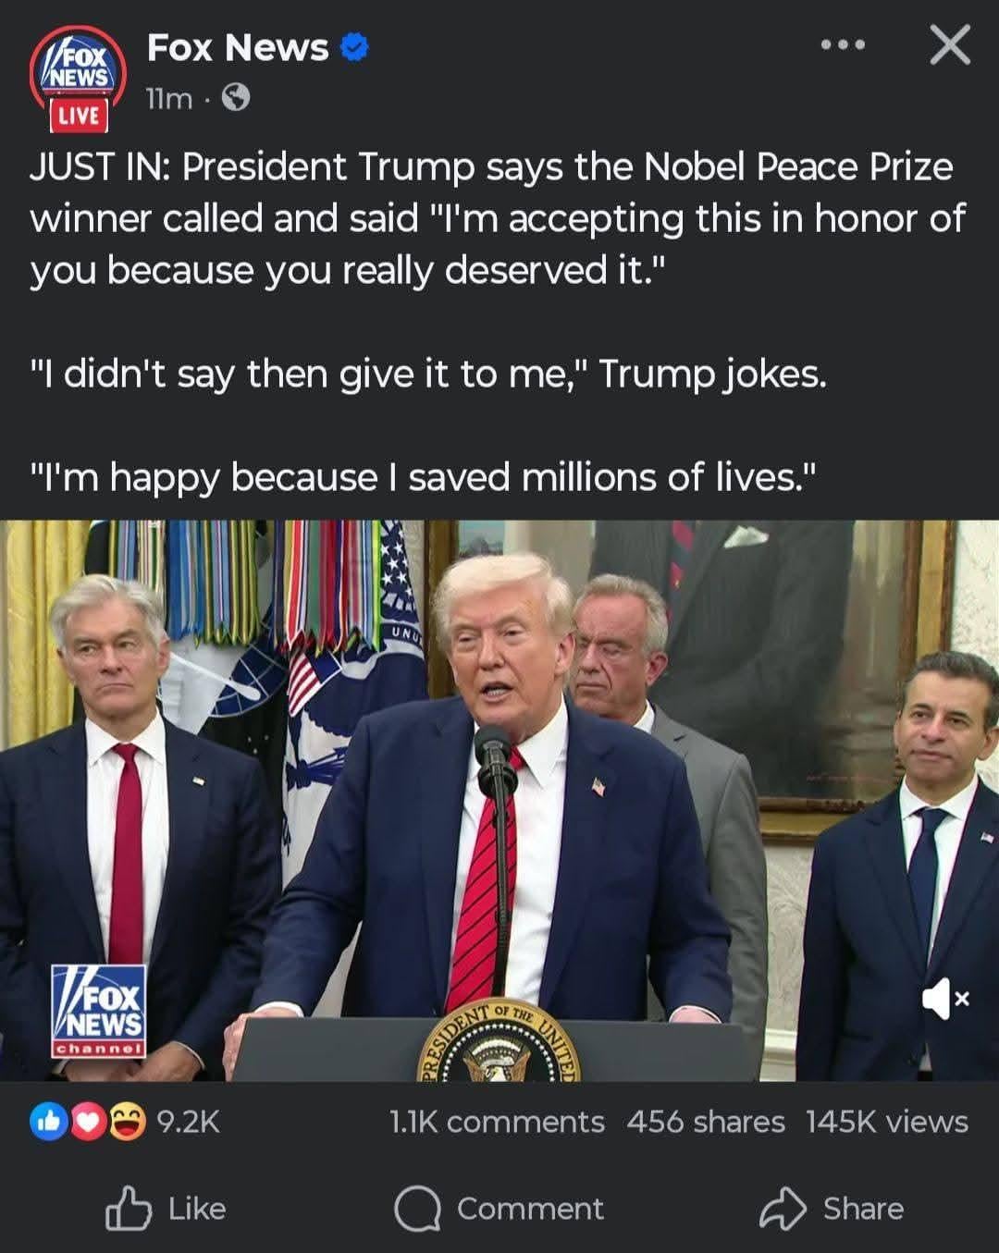Click the blue verified badge
Image resolution: width=999 pixels, height=1253 pixels.
355,47
